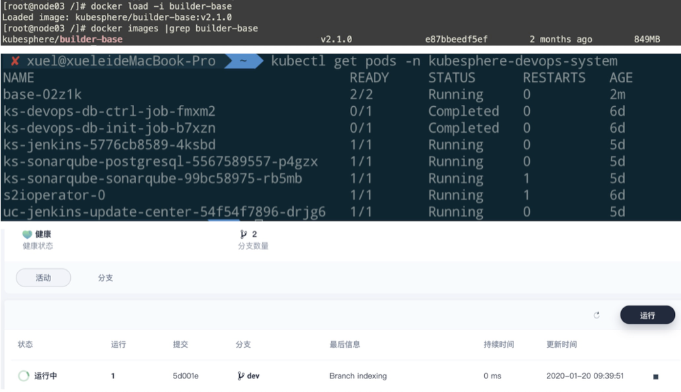681x392 pixels.
Task: Click pod name ks-sonarqube-postgresql-5567589557-p4gzx
Action: [160, 162]
